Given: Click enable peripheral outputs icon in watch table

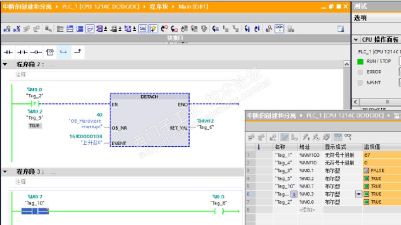Looking at the screenshot, I should pos(326,137).
